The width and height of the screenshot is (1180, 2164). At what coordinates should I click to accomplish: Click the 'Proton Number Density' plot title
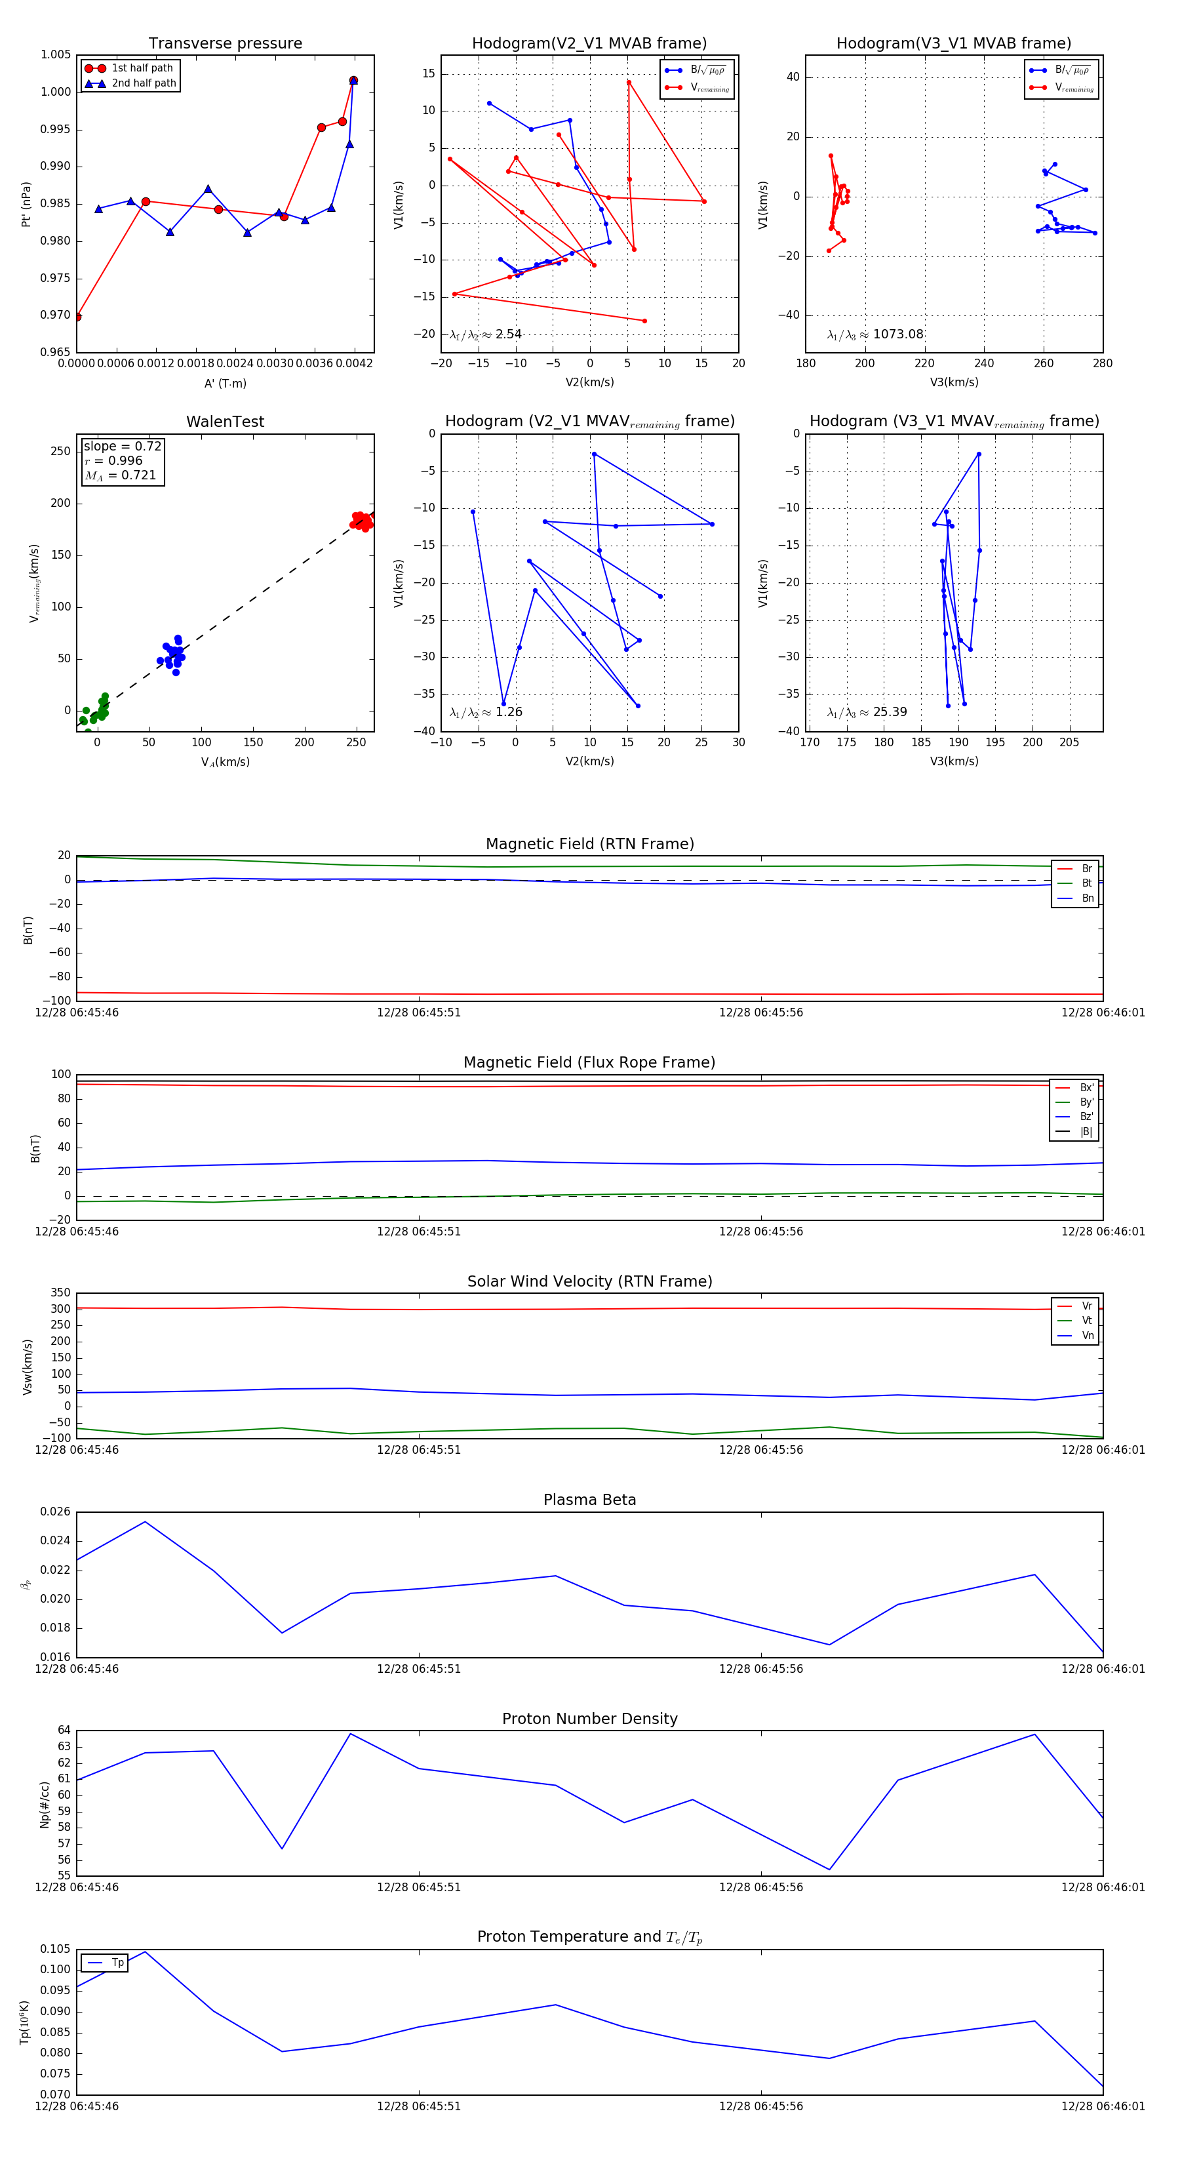(x=589, y=1719)
